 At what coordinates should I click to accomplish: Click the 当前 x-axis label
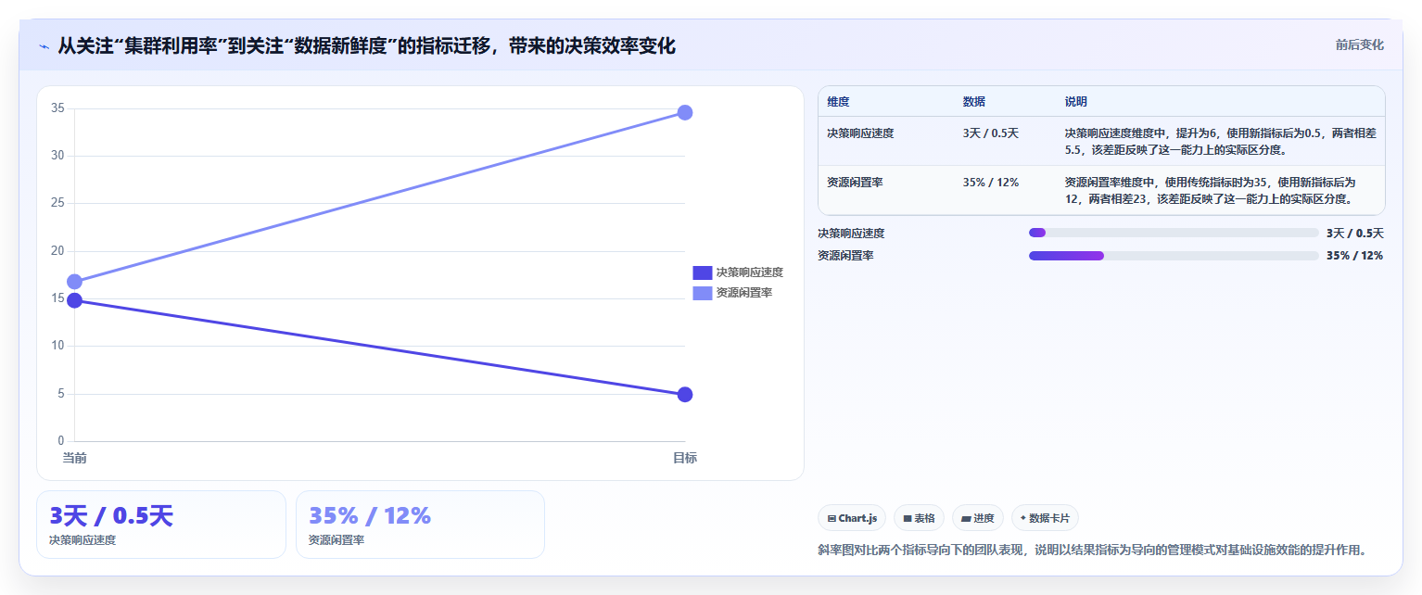coord(74,458)
